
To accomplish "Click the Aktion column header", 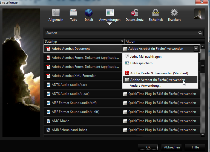I will coord(162,42).
